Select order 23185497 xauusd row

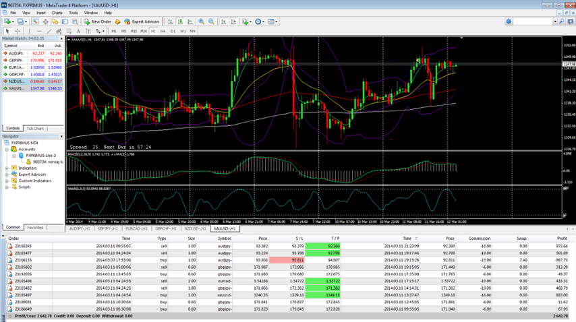click(x=288, y=295)
